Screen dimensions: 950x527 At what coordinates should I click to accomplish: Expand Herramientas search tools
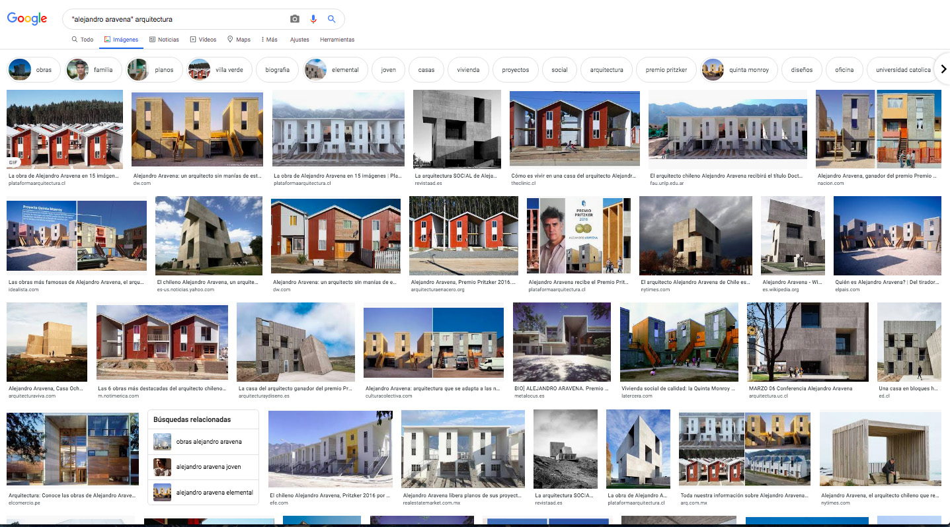coord(336,40)
